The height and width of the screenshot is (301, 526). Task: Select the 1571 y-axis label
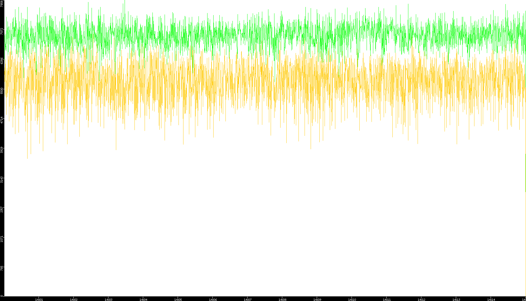pyautogui.click(x=2, y=239)
